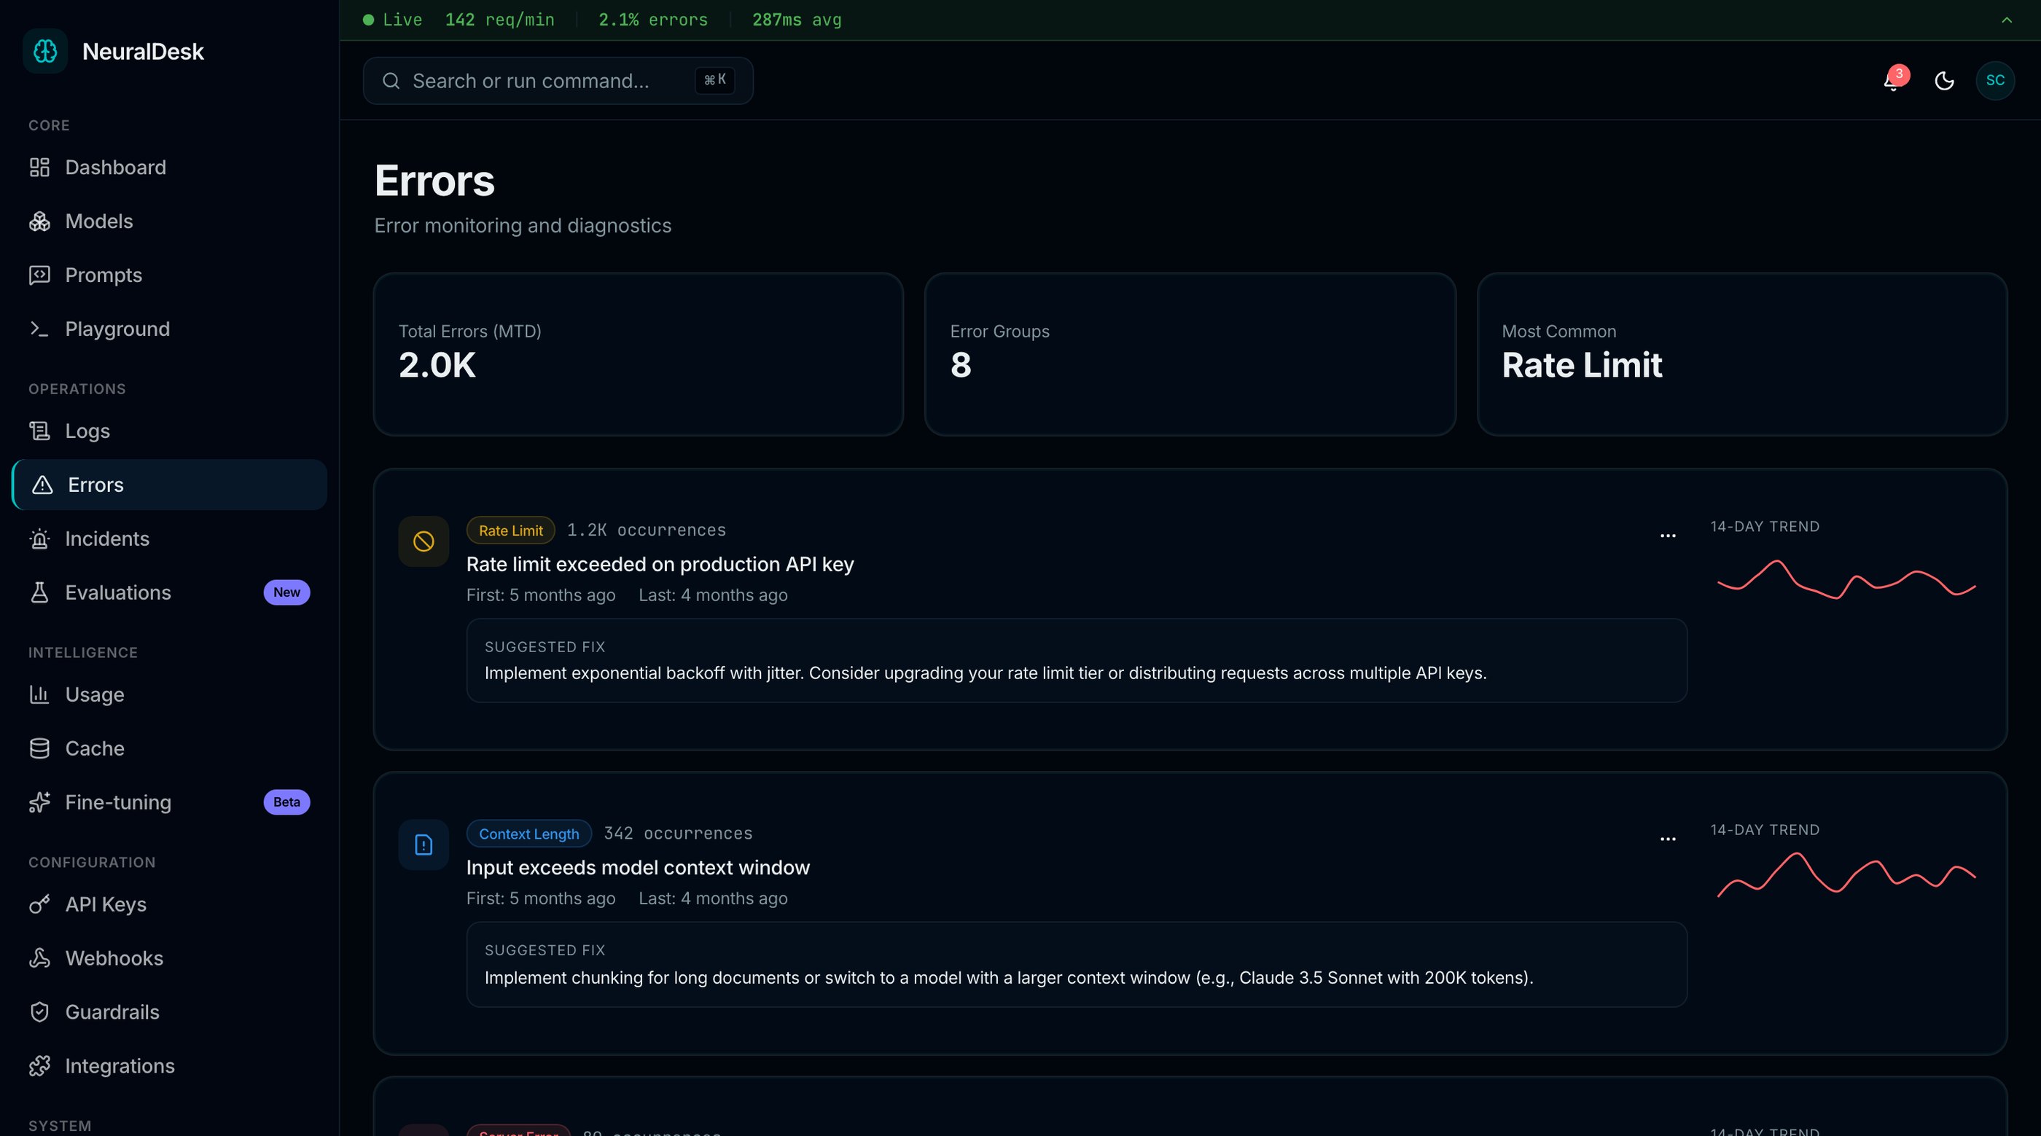Screen dimensions: 2041x1136
Task: Open 'Input exceeds model context window' error
Action: (x=638, y=867)
